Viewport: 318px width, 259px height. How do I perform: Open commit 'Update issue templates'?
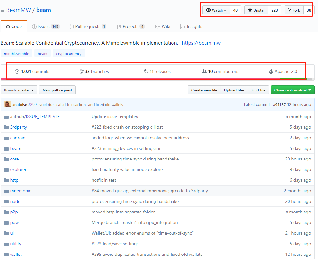[x=114, y=117]
